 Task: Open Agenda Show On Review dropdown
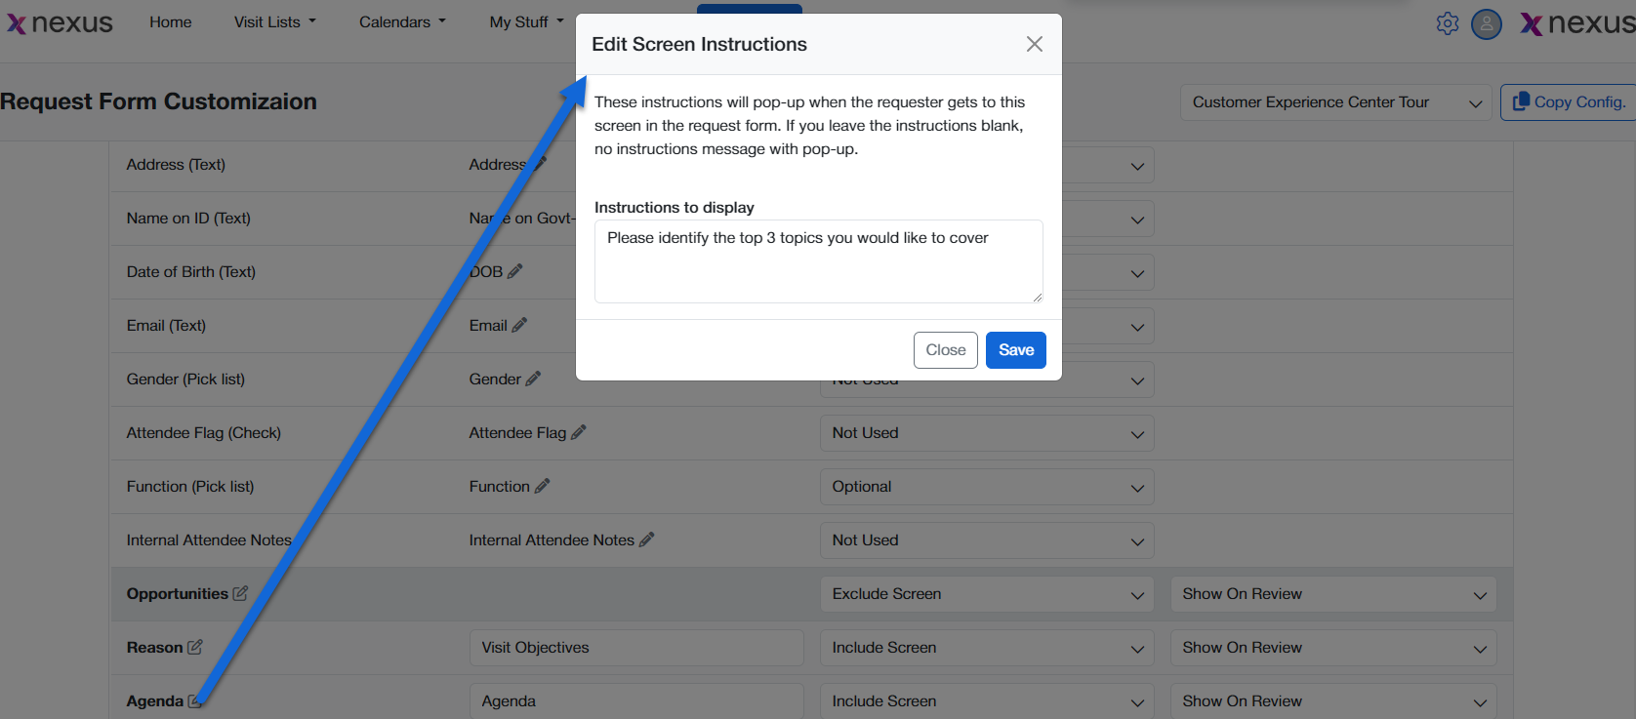click(1333, 701)
